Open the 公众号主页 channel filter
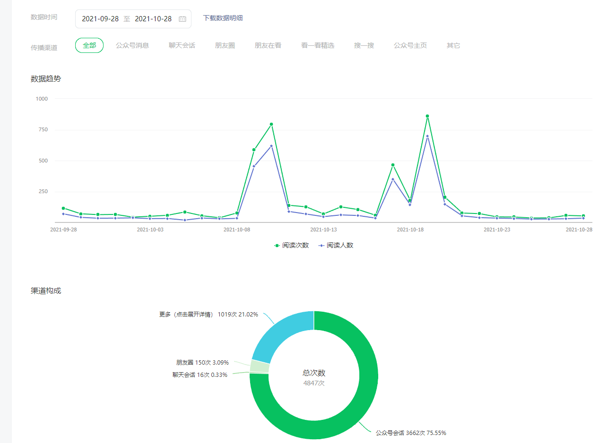 pyautogui.click(x=410, y=45)
